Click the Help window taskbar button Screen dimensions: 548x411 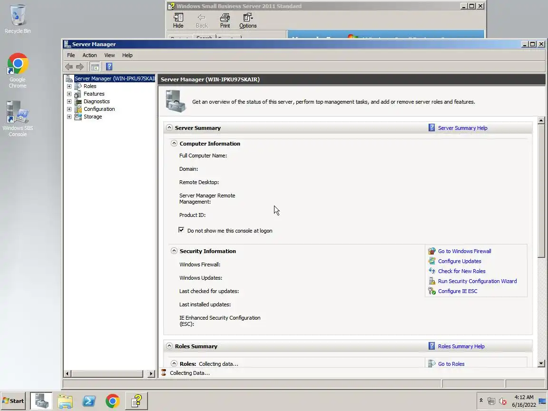137,401
